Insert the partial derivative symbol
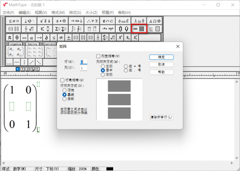This screenshot has width=240, height=171. [46, 37]
